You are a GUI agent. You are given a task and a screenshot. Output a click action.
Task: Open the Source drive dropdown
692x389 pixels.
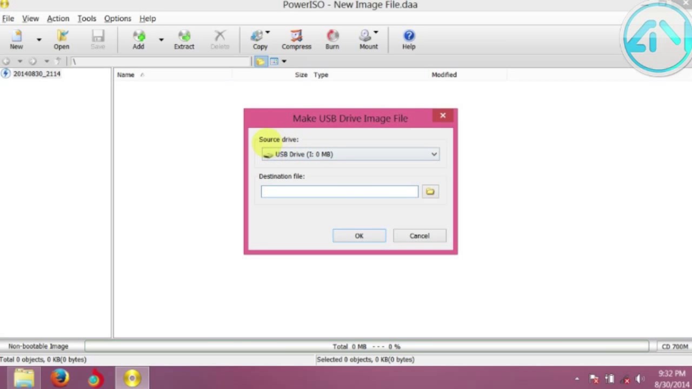pos(350,155)
